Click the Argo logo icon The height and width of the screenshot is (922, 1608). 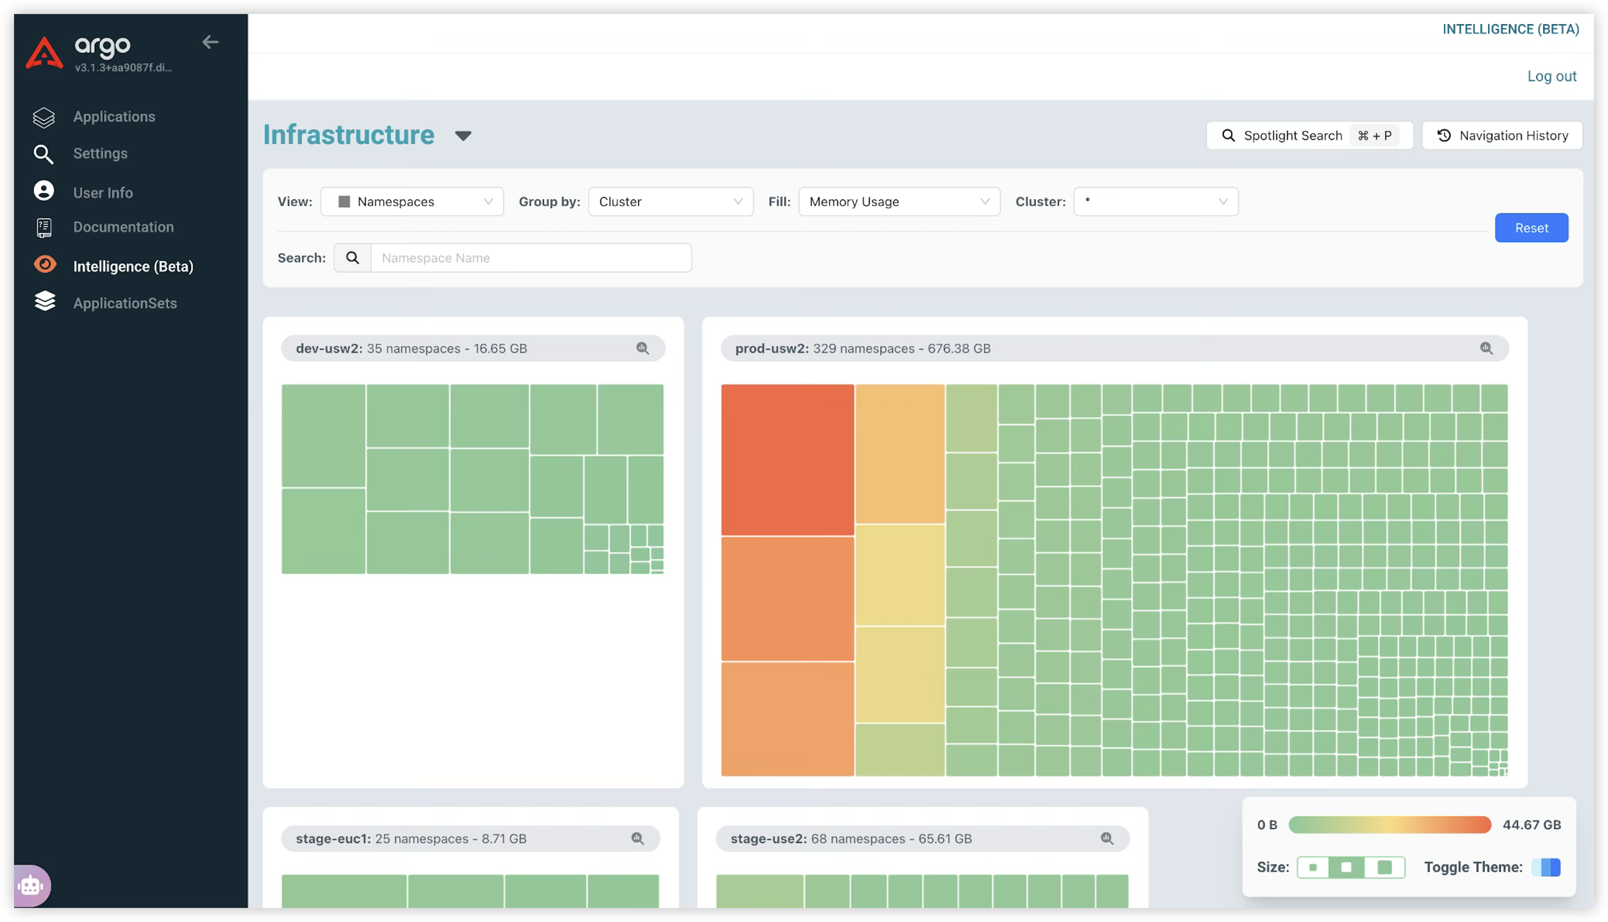[44, 52]
